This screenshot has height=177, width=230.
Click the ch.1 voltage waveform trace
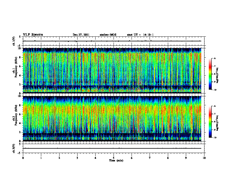click(112, 41)
